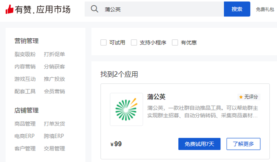Click the 蒲公英 app description text
The image size is (277, 162).
pos(203,112)
